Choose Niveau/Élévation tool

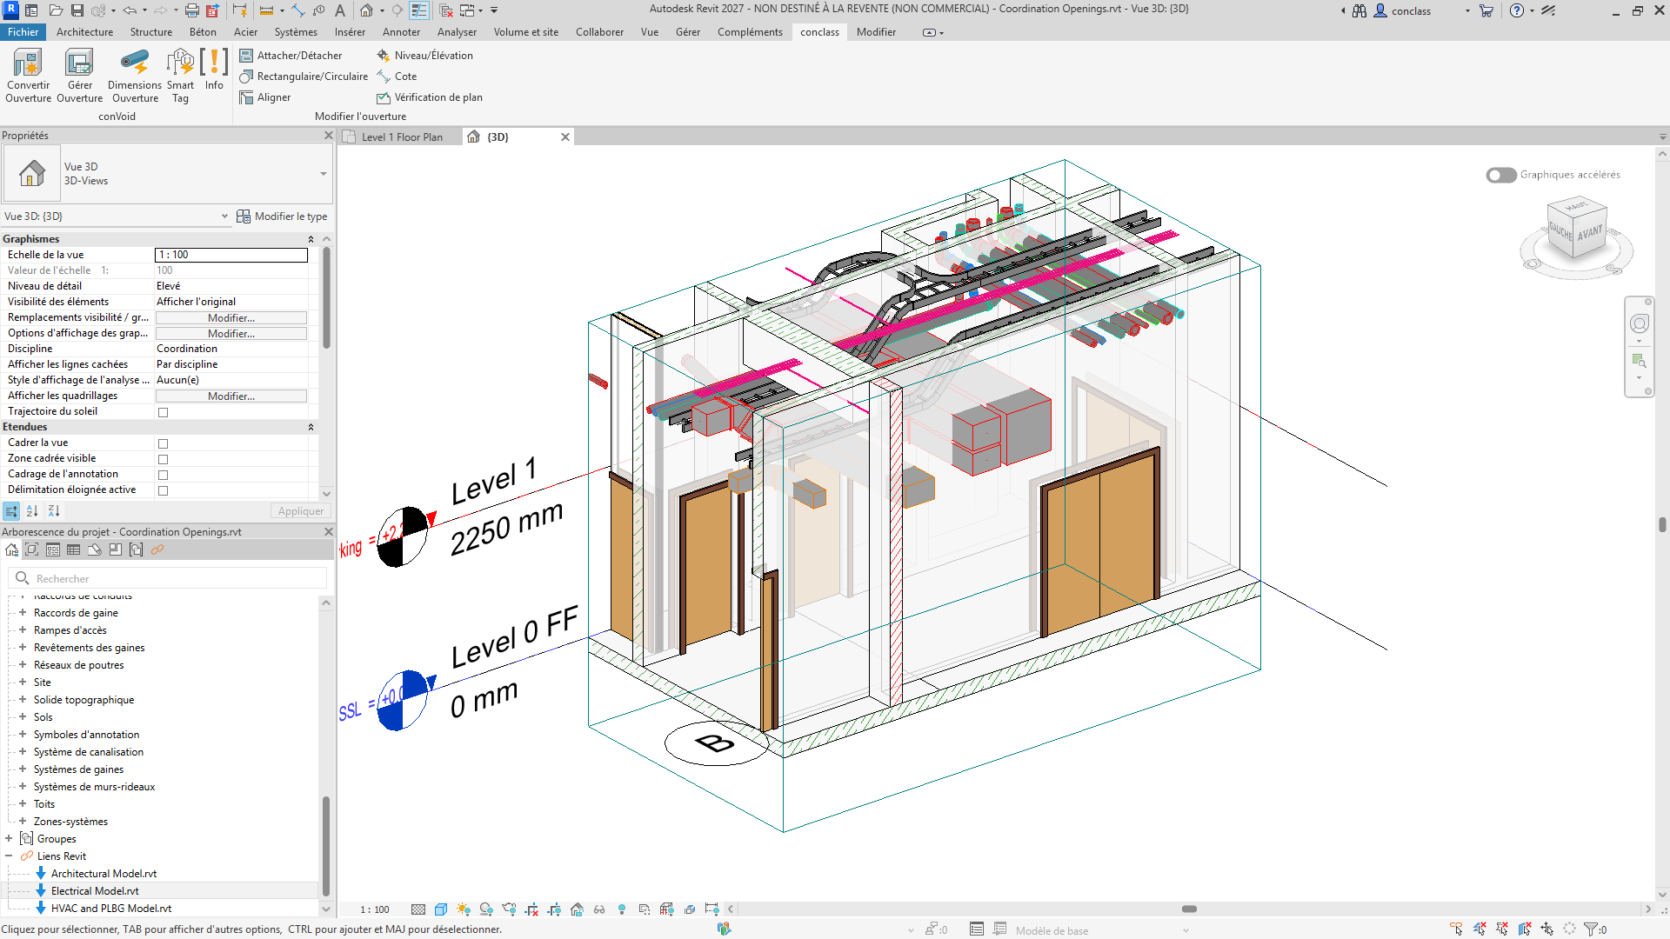tap(424, 55)
